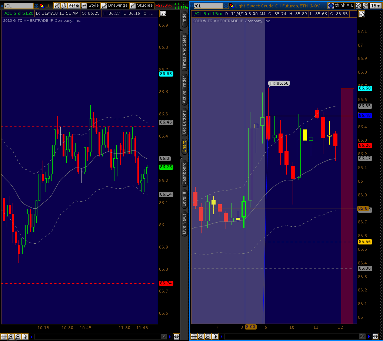This screenshot has width=383, height=341.
Task: Click the left chart paint-brush arrow icon
Action: [x=57, y=6]
